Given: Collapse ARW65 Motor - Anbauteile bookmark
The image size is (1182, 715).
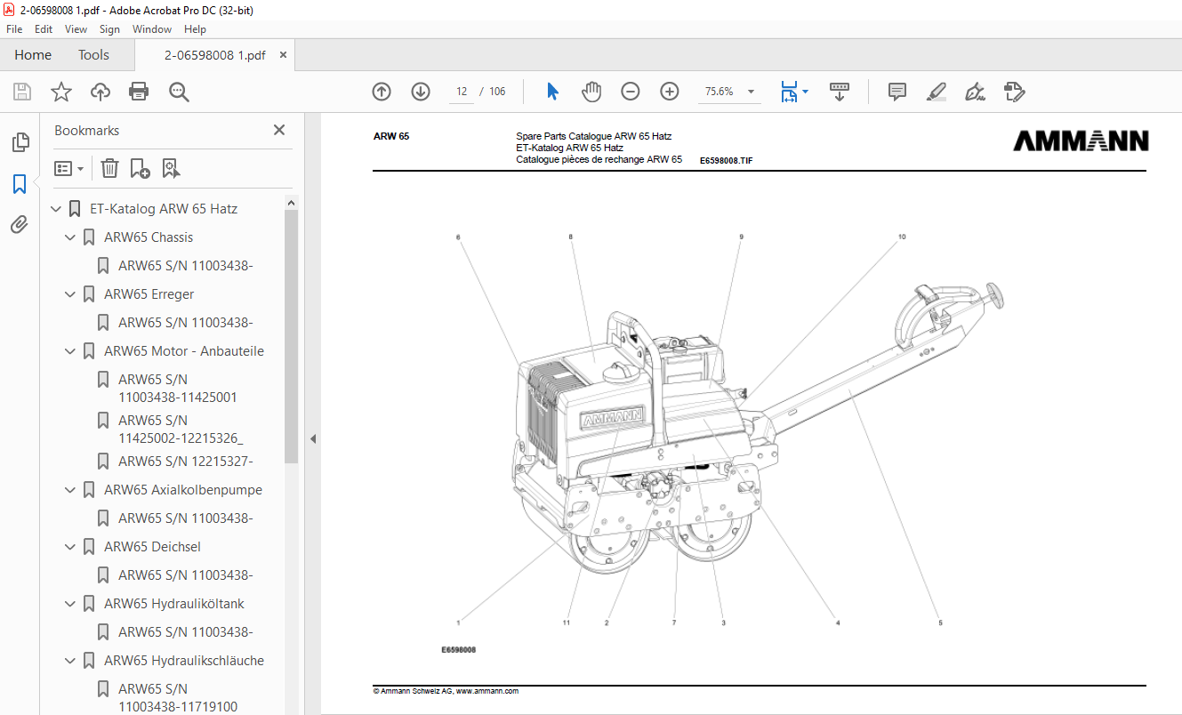Looking at the screenshot, I should [x=71, y=351].
